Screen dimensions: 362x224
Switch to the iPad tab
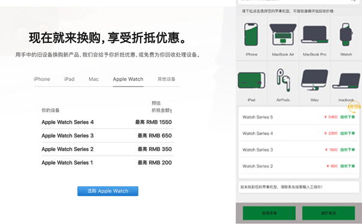[x=69, y=79]
